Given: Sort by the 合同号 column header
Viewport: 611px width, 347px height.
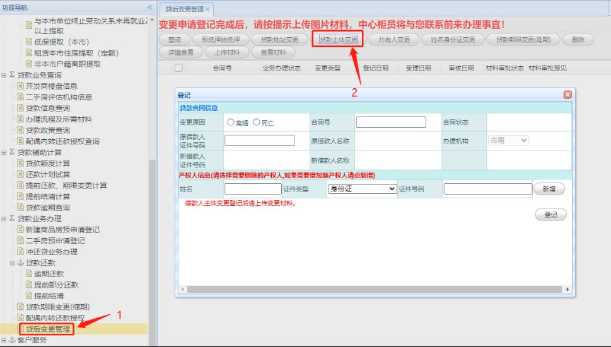Looking at the screenshot, I should (222, 67).
